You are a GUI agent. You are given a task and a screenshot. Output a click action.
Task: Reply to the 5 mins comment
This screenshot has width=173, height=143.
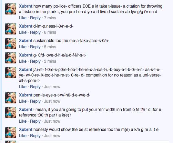[35, 47]
